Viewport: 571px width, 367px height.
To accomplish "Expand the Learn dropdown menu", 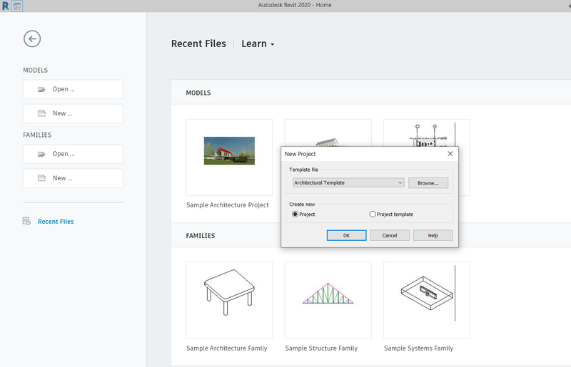I will (x=258, y=43).
